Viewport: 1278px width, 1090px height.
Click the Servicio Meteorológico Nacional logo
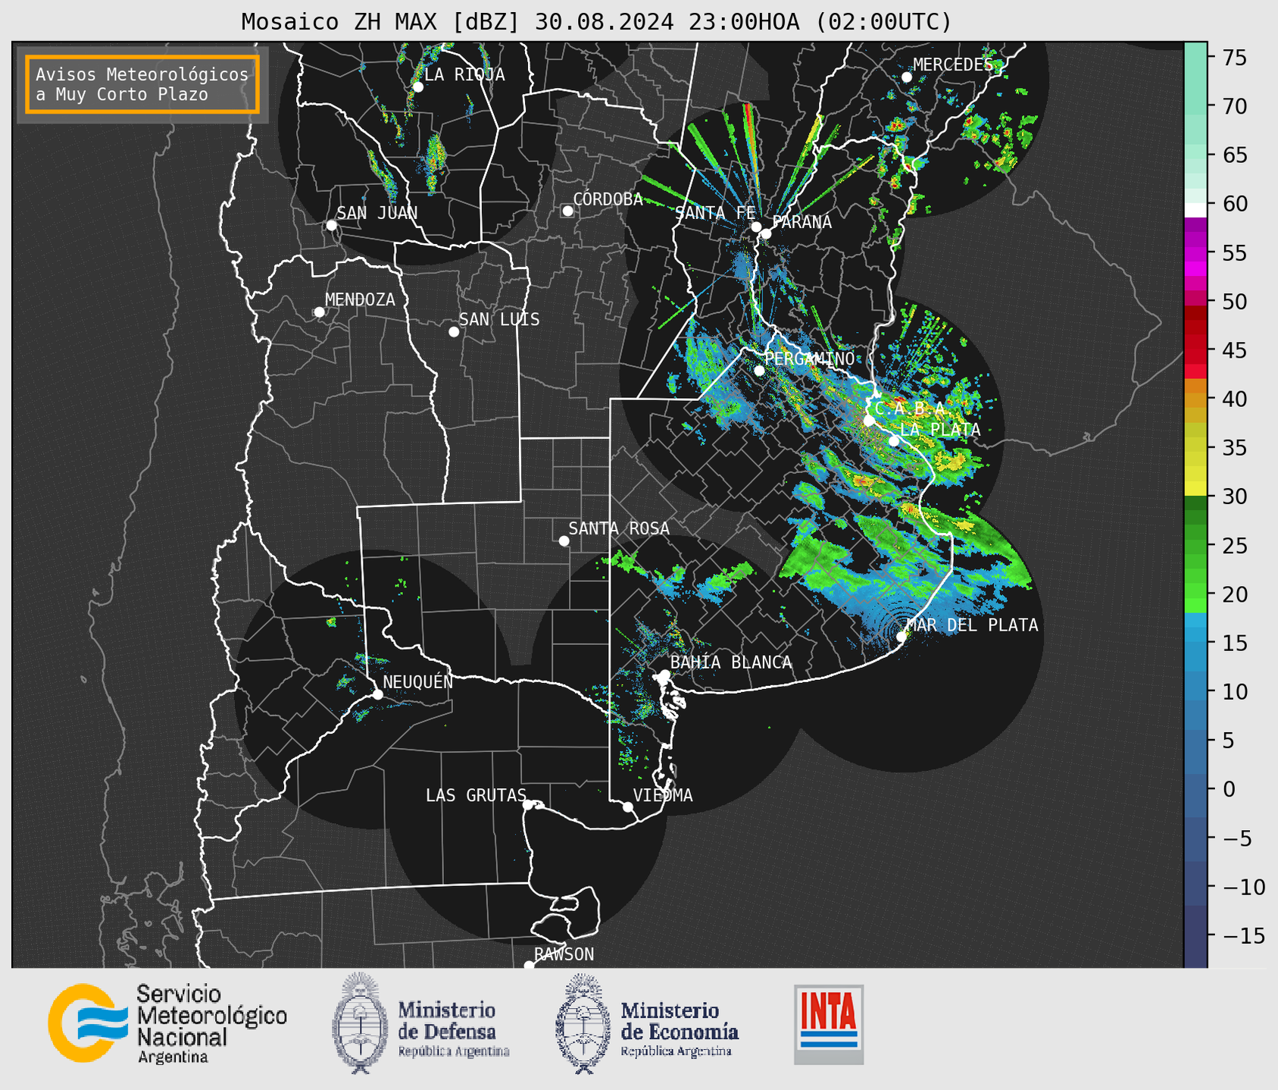pos(89,1023)
